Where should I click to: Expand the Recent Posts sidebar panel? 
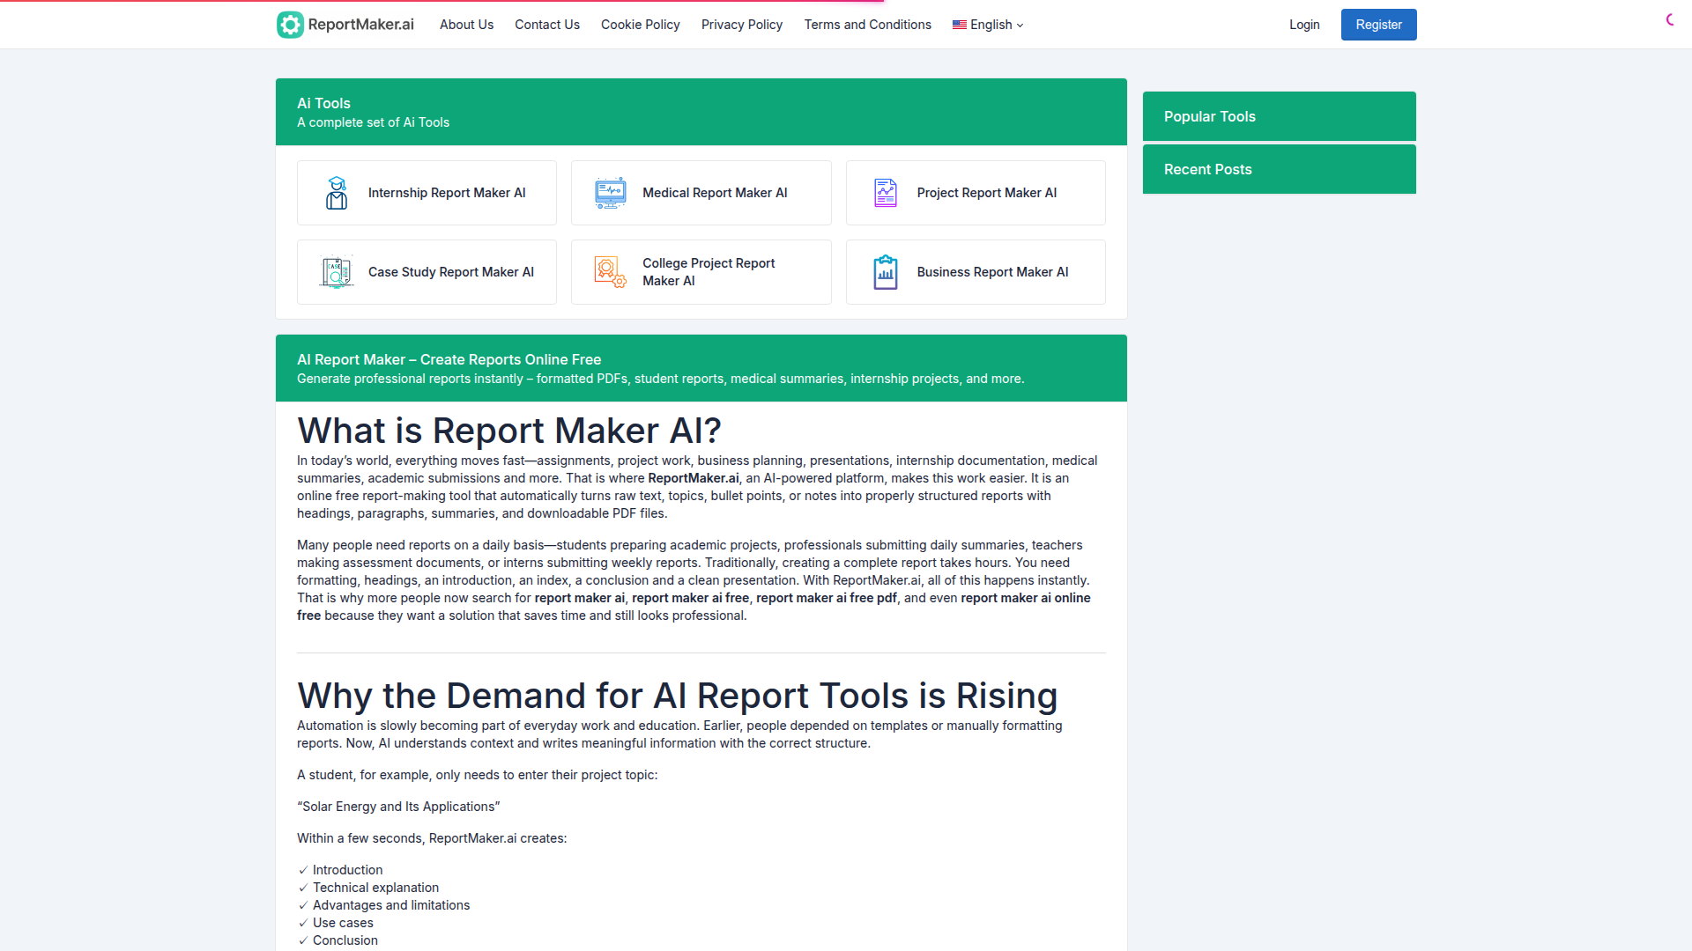pos(1280,169)
